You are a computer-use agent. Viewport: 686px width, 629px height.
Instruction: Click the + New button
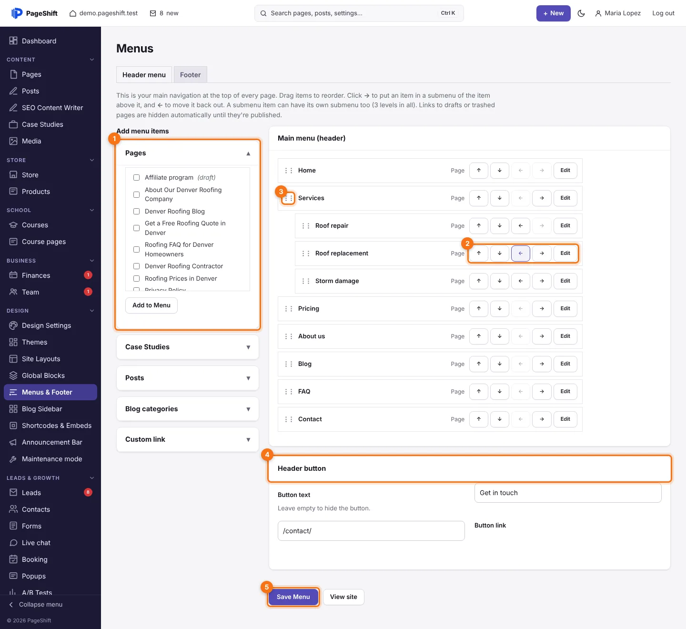coord(554,13)
